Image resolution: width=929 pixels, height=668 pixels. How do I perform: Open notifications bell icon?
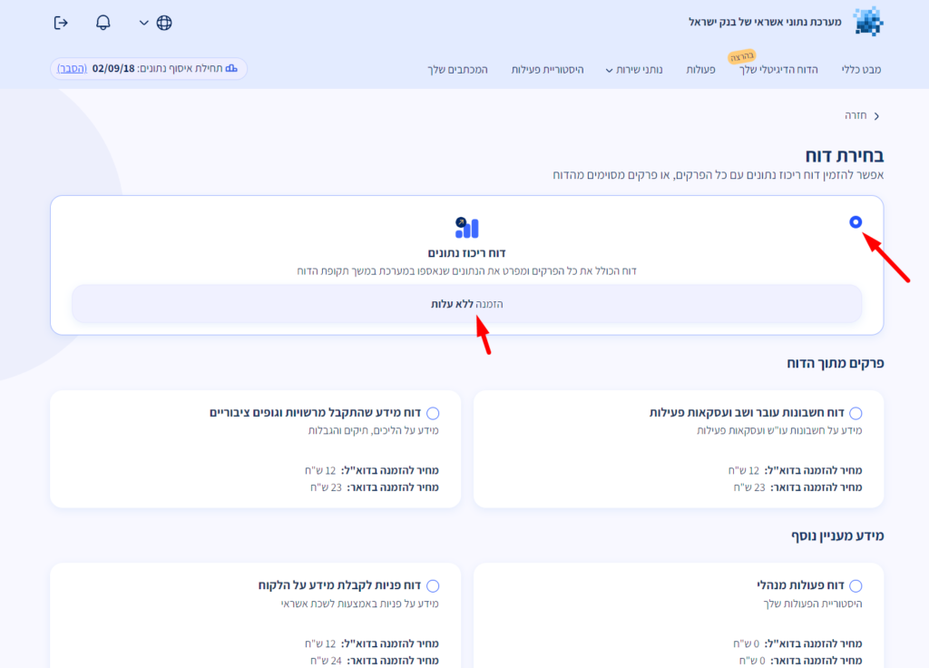(103, 23)
